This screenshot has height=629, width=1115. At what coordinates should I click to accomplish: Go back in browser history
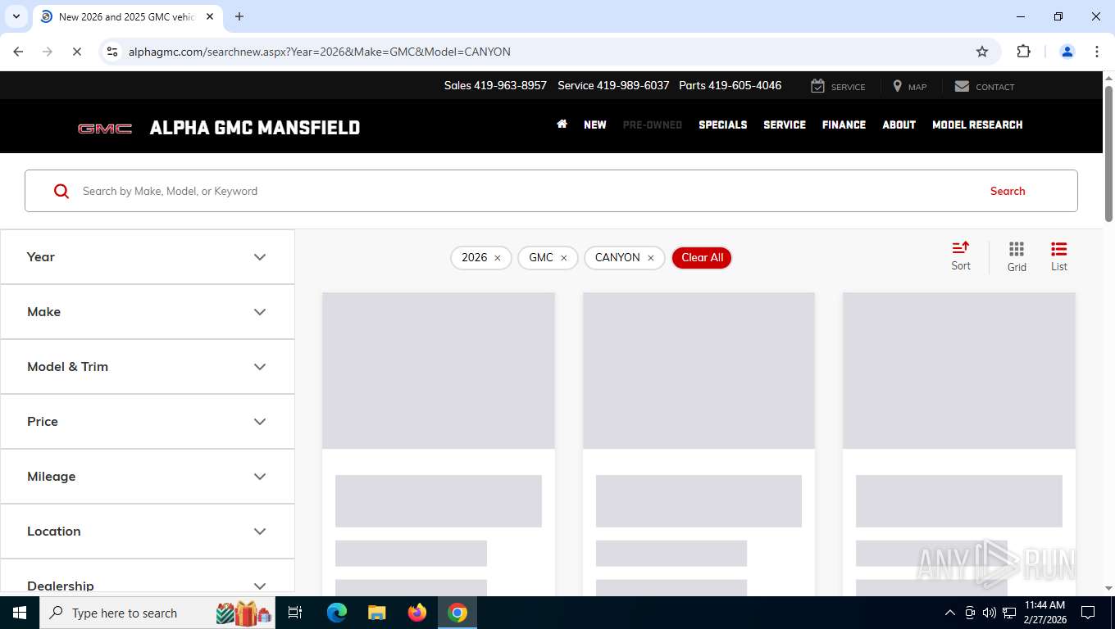(18, 52)
